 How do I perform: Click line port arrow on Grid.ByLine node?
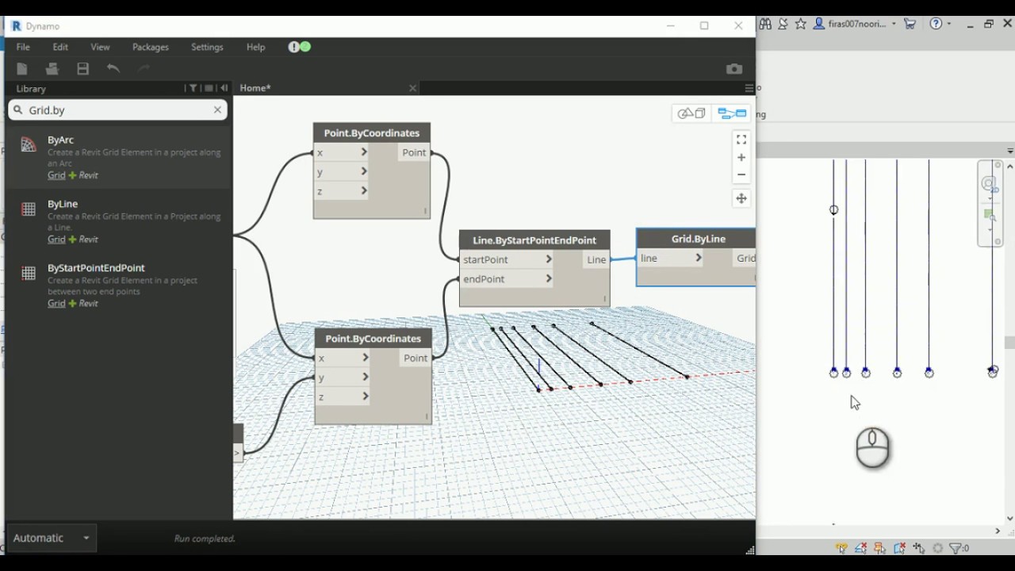click(x=699, y=258)
